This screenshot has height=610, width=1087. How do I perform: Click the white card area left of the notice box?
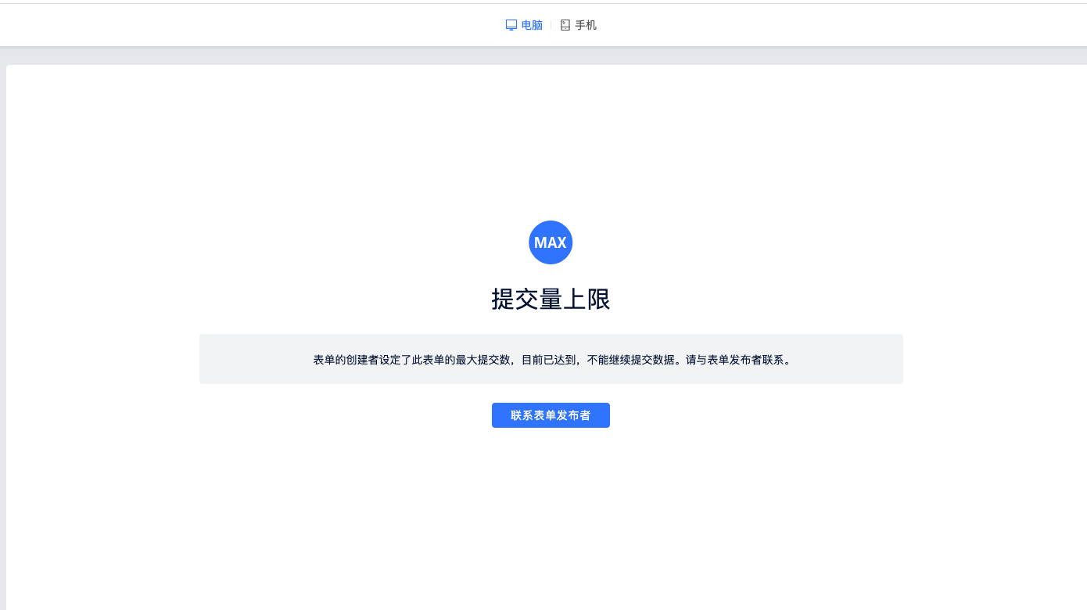click(x=102, y=360)
